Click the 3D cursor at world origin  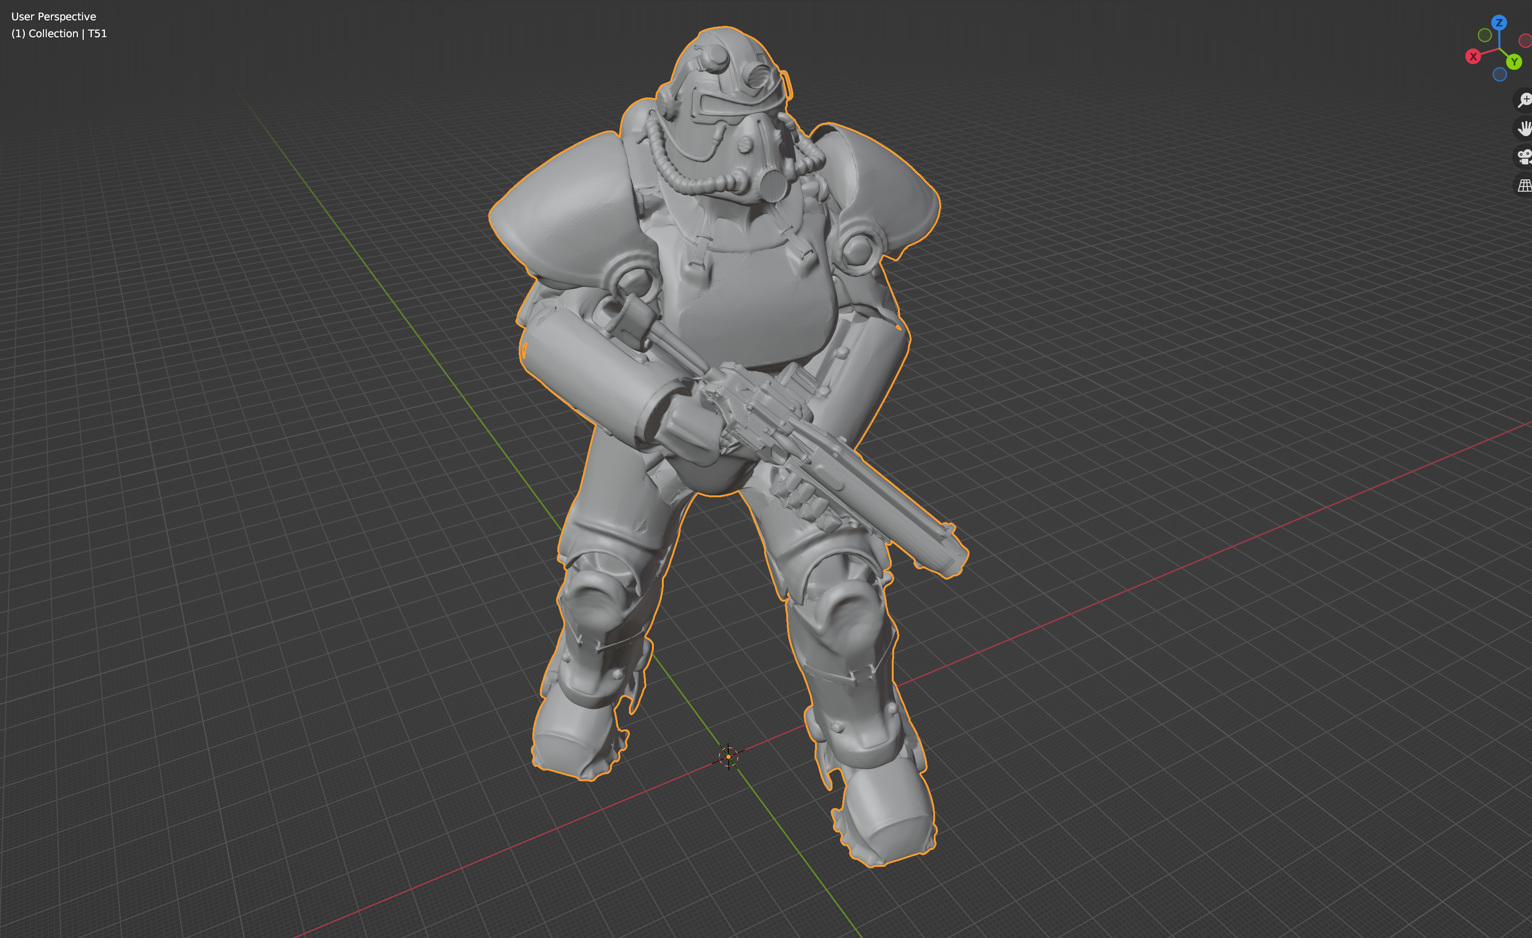click(728, 757)
